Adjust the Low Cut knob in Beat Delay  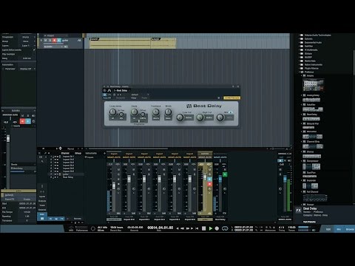click(x=180, y=117)
